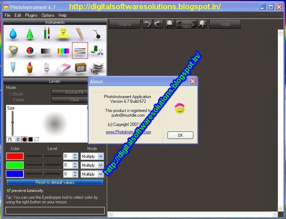Screen dimensions: 286x219
Task: Click the green color swatch
Action: 15,165
